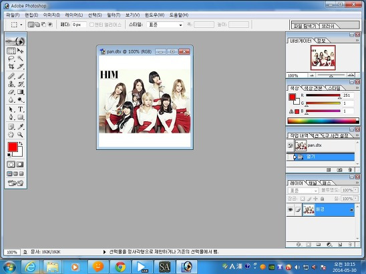366x274 pixels.
Task: Open the brushes tab in palette well
Action: pyautogui.click(x=328, y=26)
